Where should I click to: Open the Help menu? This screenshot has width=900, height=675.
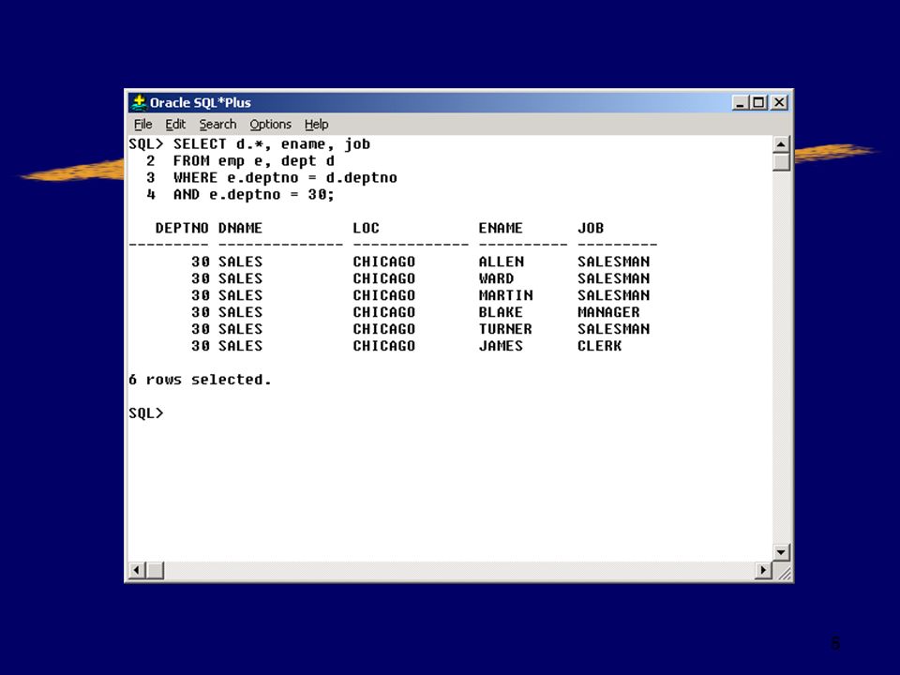316,124
